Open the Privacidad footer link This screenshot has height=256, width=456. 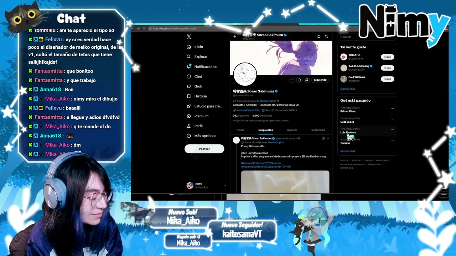pos(357,160)
